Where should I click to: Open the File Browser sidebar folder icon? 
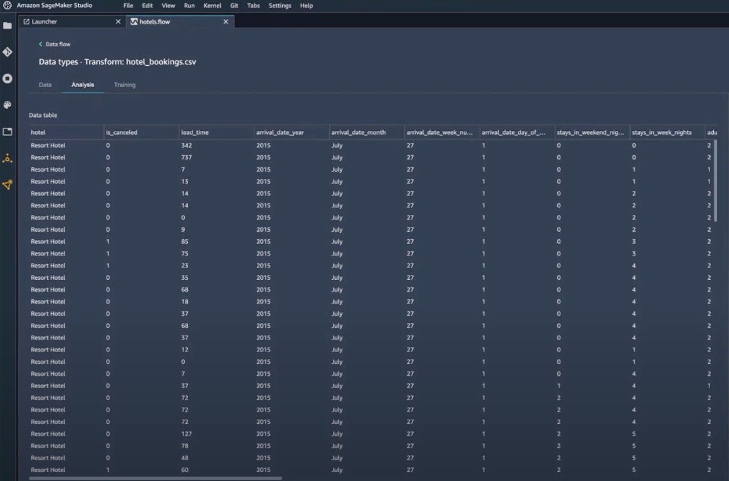(8, 26)
